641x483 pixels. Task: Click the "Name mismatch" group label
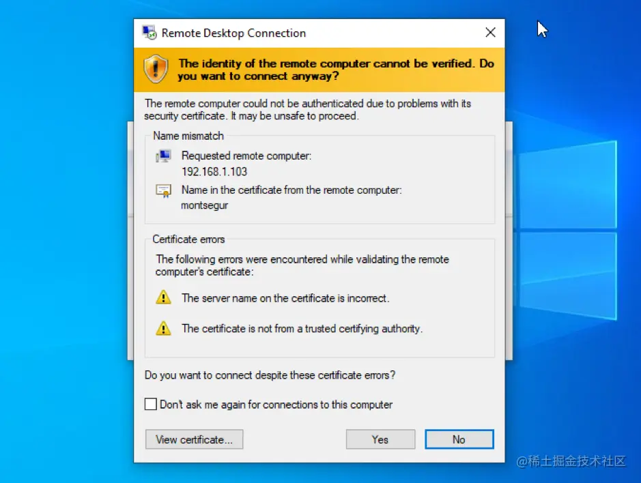coord(188,136)
